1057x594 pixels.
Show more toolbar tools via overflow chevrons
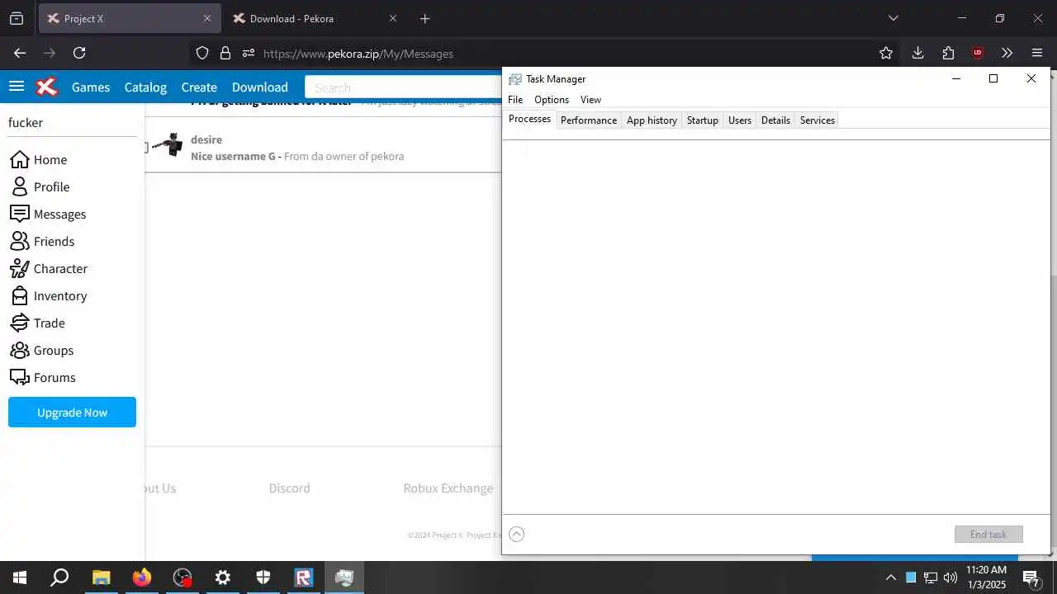coord(1007,53)
